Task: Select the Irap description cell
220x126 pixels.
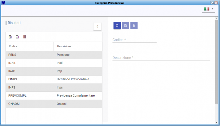Action: 78,71
